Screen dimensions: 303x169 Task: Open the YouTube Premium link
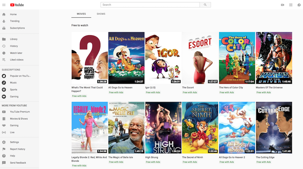click(x=20, y=112)
